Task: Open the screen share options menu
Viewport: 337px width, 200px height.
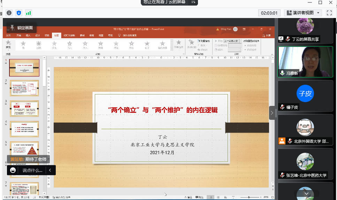Action: [x=192, y=2]
